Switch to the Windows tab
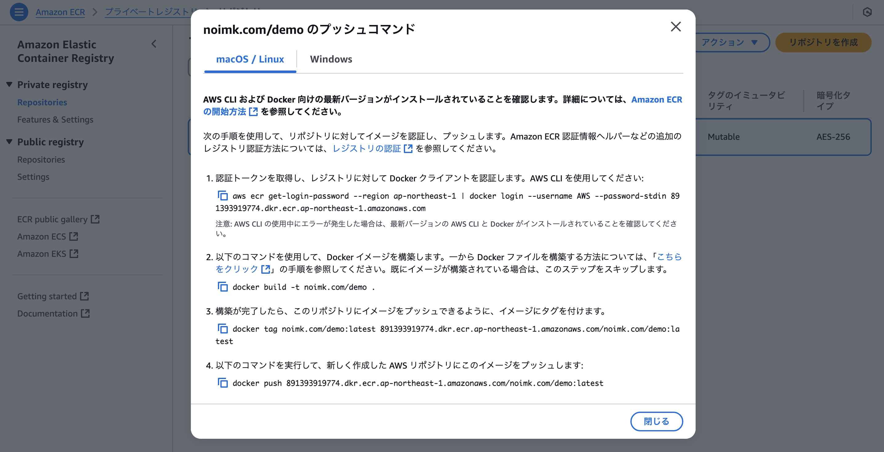Viewport: 884px width, 452px height. tap(331, 59)
